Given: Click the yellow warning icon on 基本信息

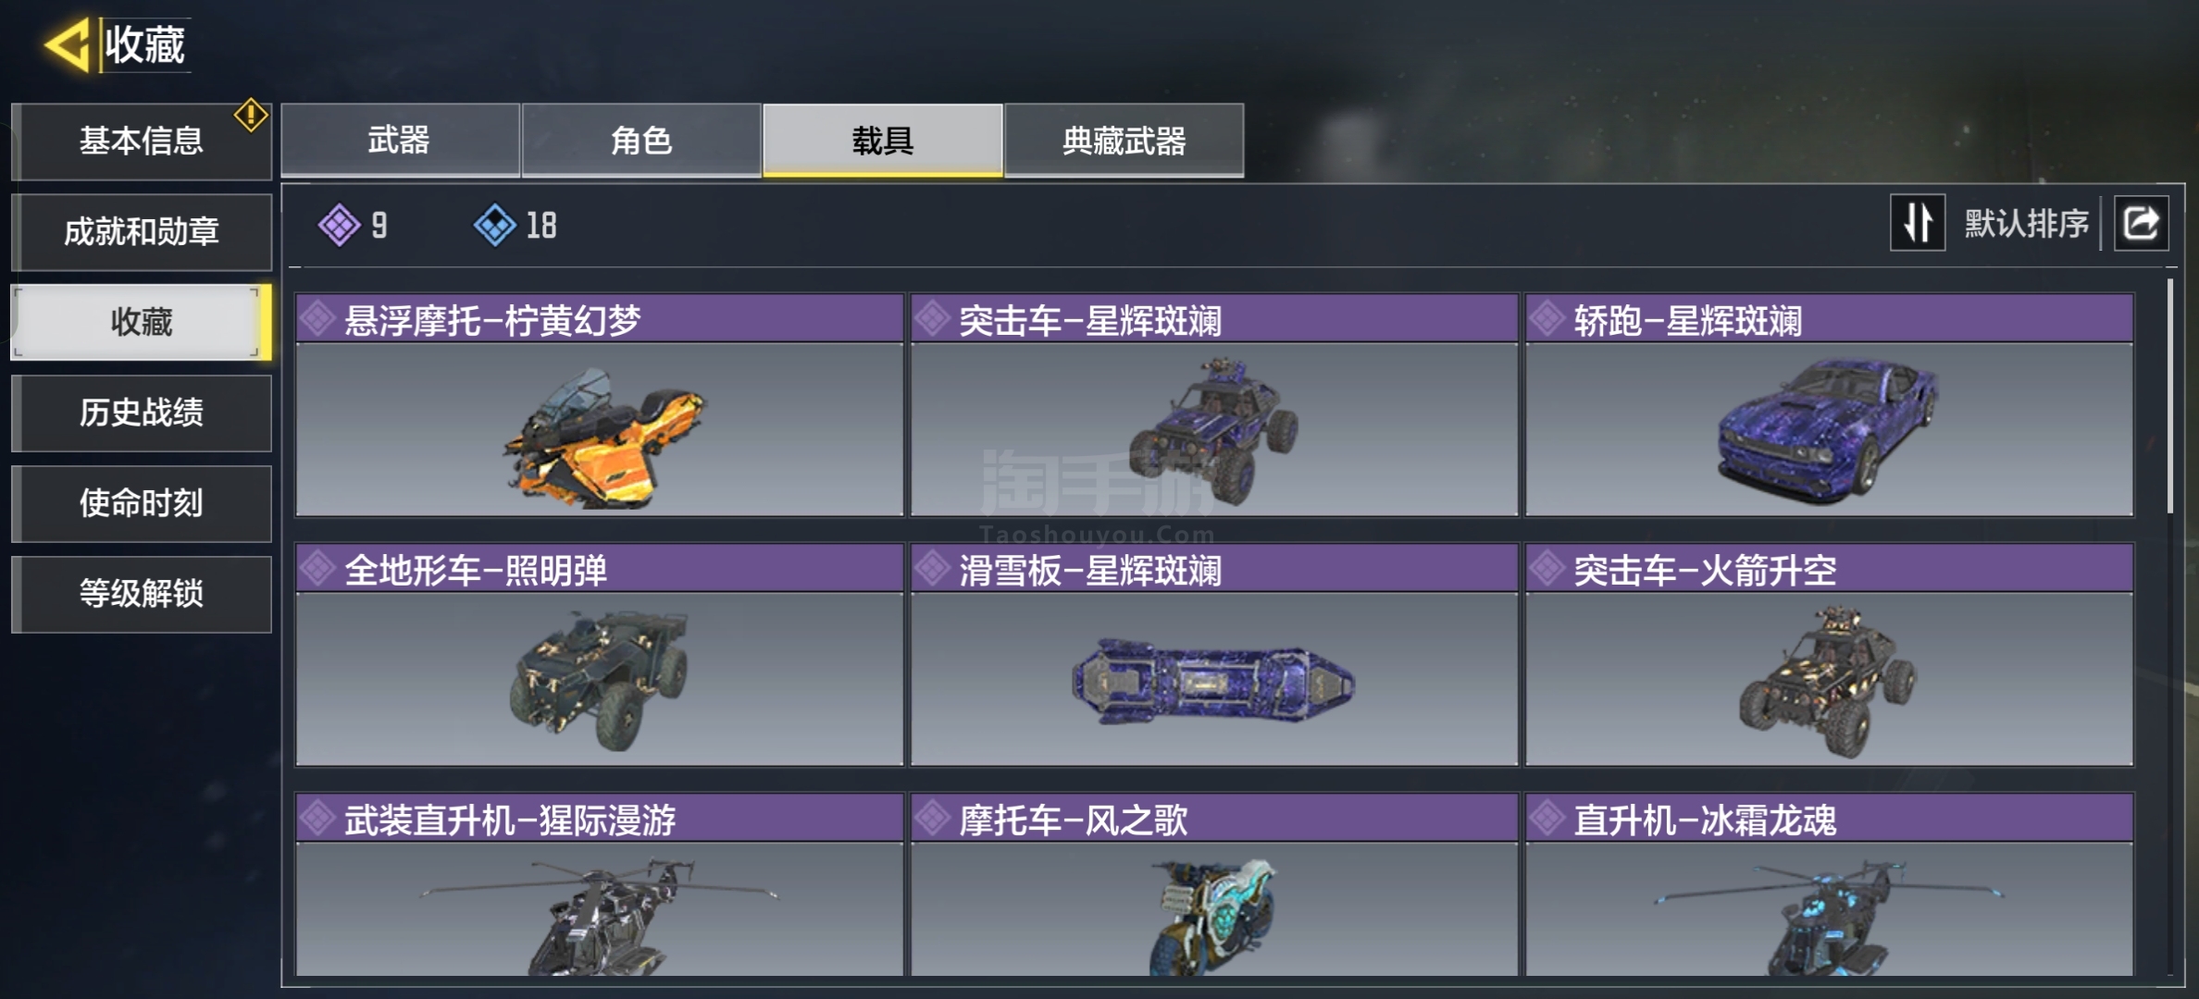Looking at the screenshot, I should [251, 116].
